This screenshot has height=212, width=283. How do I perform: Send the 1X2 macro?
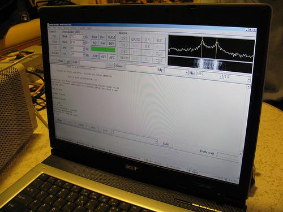[x=125, y=39]
